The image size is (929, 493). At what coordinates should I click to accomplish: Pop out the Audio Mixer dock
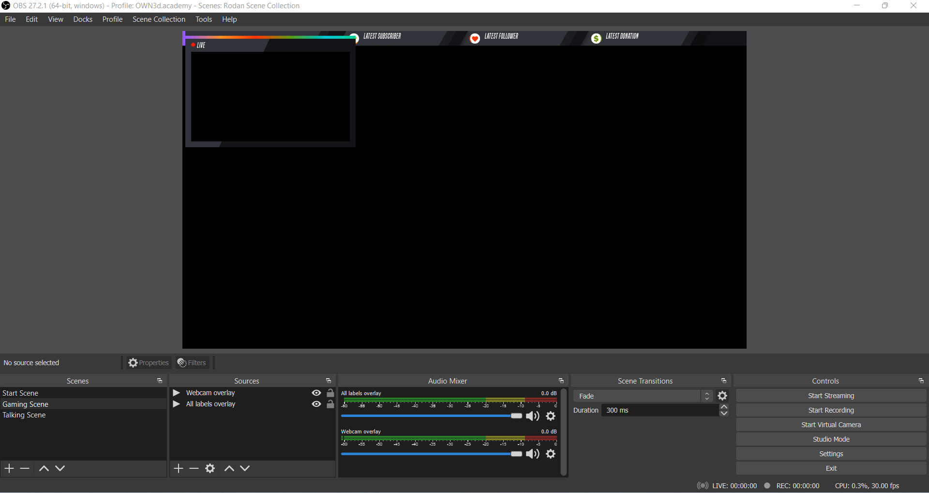(561, 381)
